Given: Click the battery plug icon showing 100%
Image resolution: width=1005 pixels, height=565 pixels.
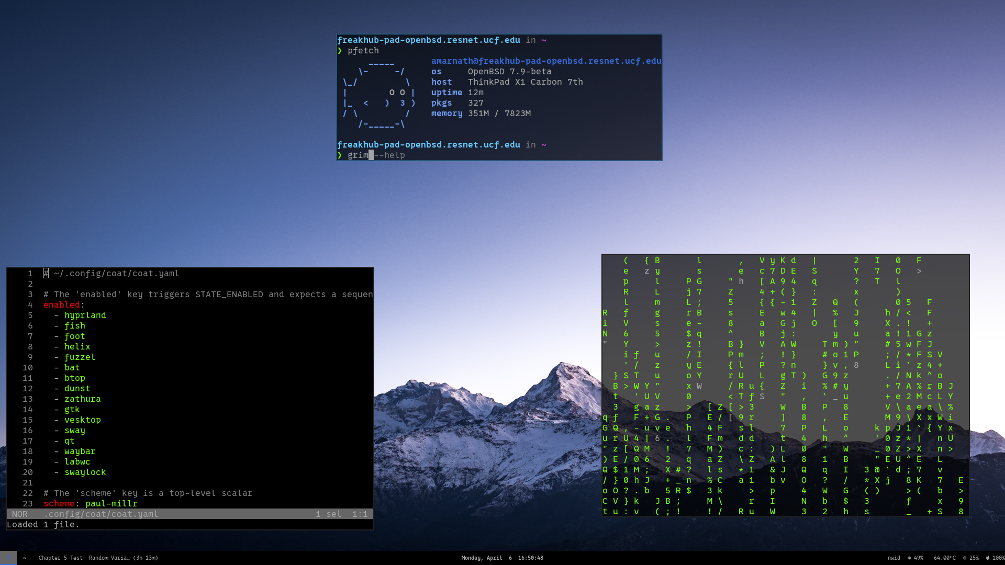Looking at the screenshot, I should click(x=987, y=558).
